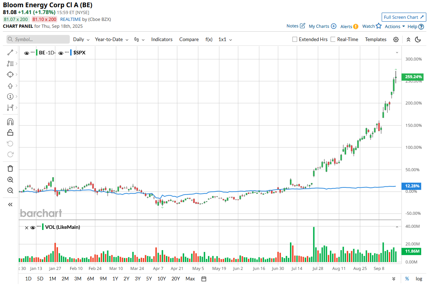Zoom out of the chart
427x293 pixels.
click(10, 190)
